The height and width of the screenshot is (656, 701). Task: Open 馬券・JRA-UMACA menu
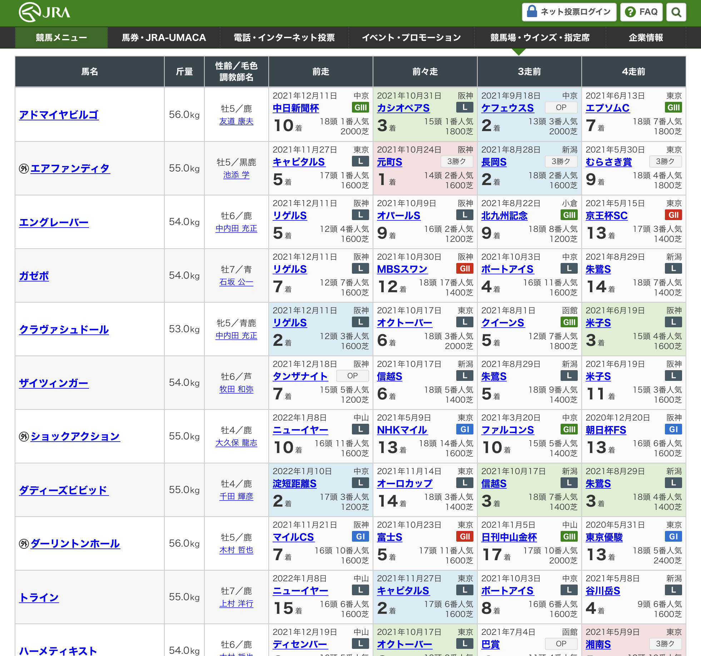[164, 38]
